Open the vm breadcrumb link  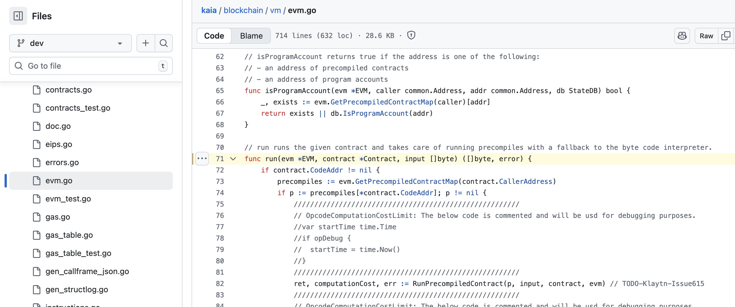(275, 10)
